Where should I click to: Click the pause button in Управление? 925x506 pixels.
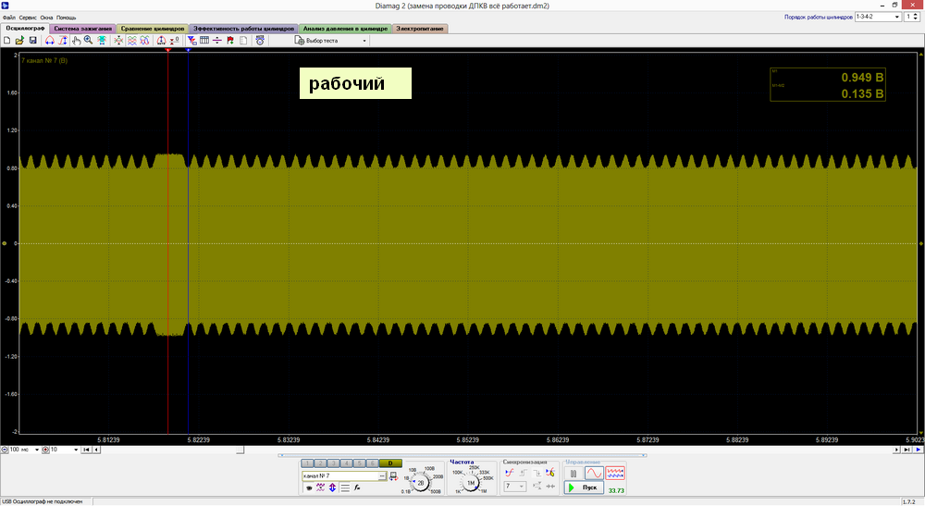pyautogui.click(x=573, y=474)
